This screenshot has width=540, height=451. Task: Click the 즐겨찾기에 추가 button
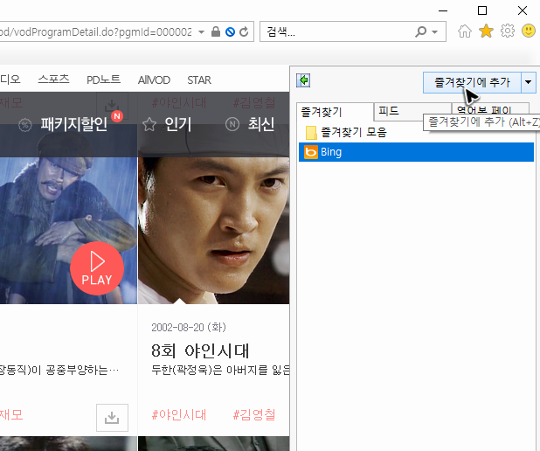[472, 82]
